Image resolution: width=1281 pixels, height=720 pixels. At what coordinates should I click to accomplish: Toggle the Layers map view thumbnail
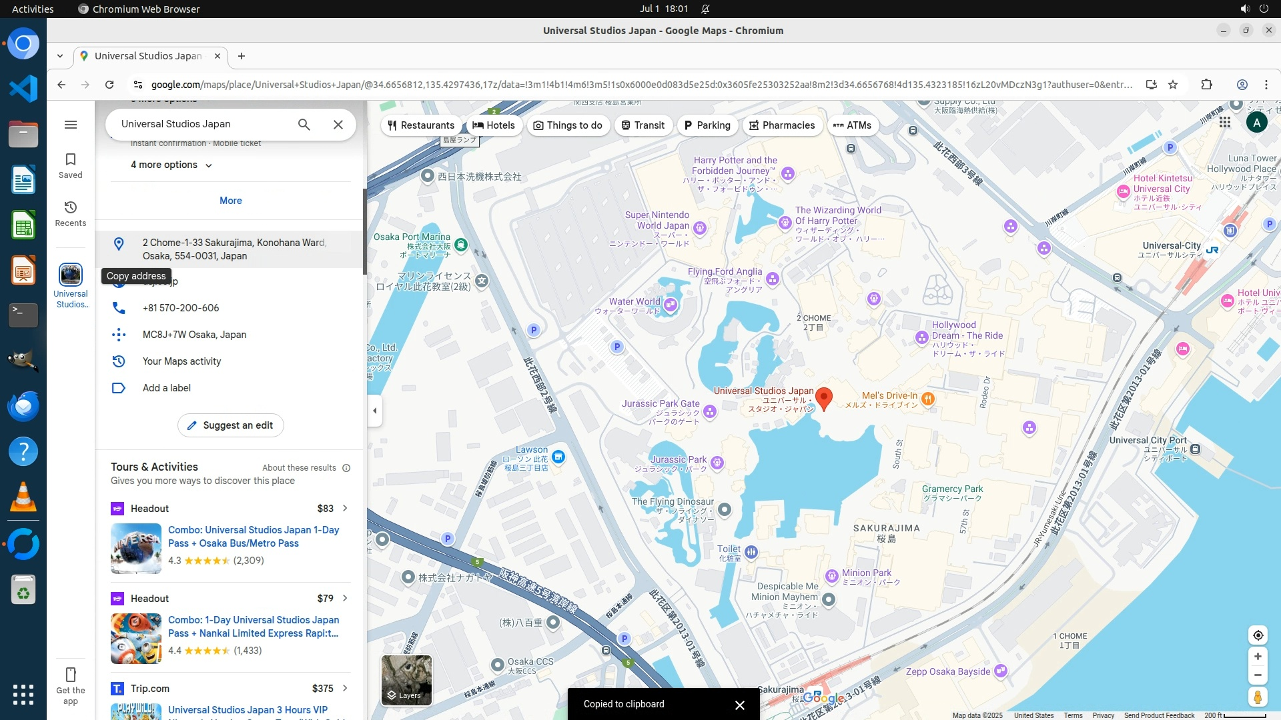point(406,679)
